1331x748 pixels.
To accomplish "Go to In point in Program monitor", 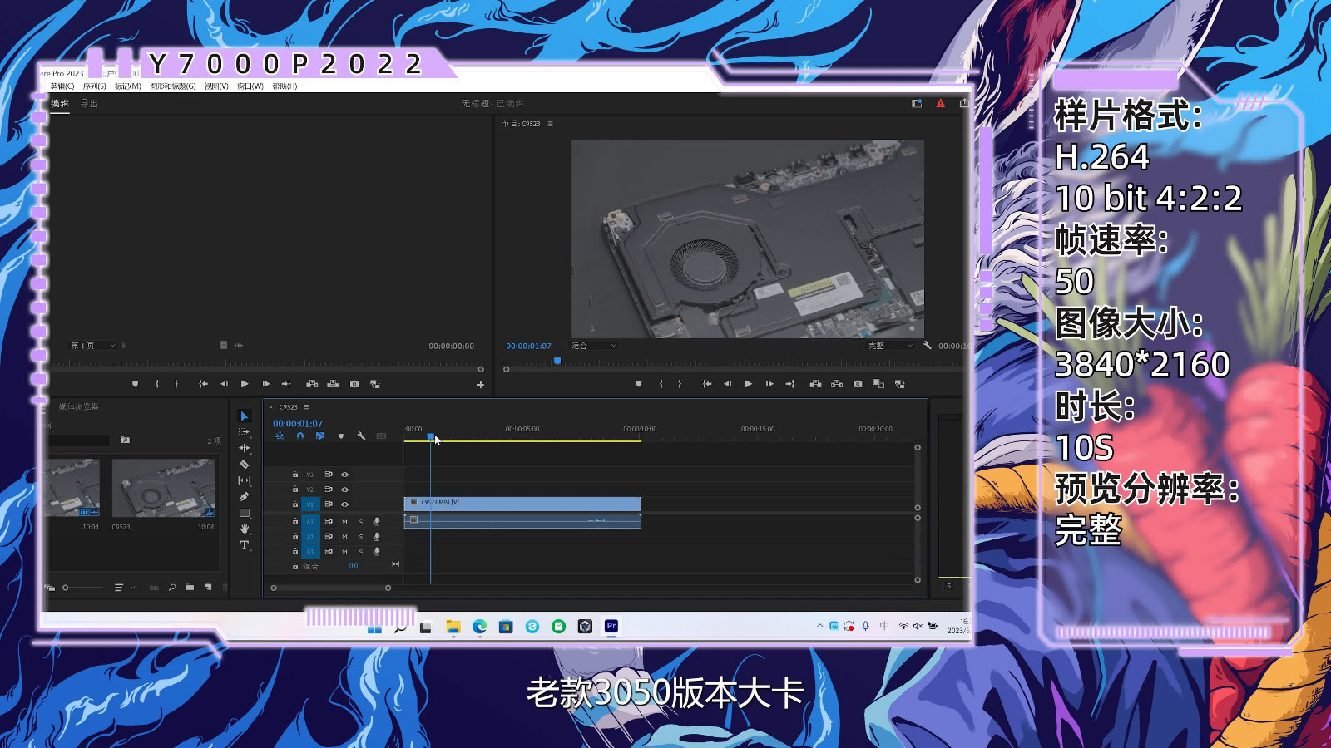I will coord(706,384).
